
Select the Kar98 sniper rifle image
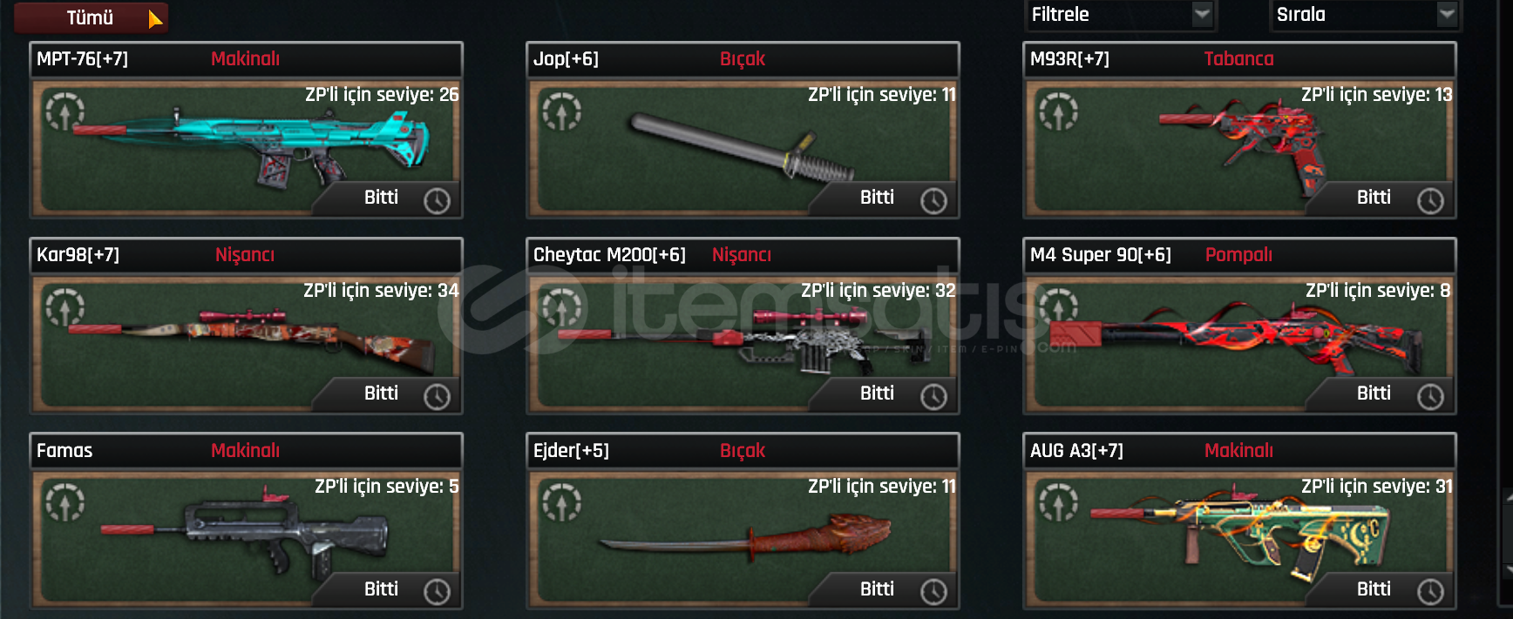pyautogui.click(x=252, y=337)
